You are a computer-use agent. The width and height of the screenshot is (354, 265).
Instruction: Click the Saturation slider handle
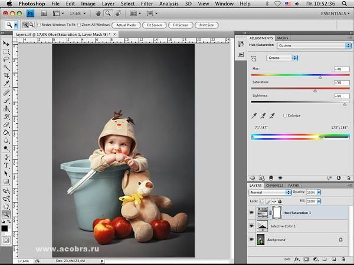coord(315,91)
